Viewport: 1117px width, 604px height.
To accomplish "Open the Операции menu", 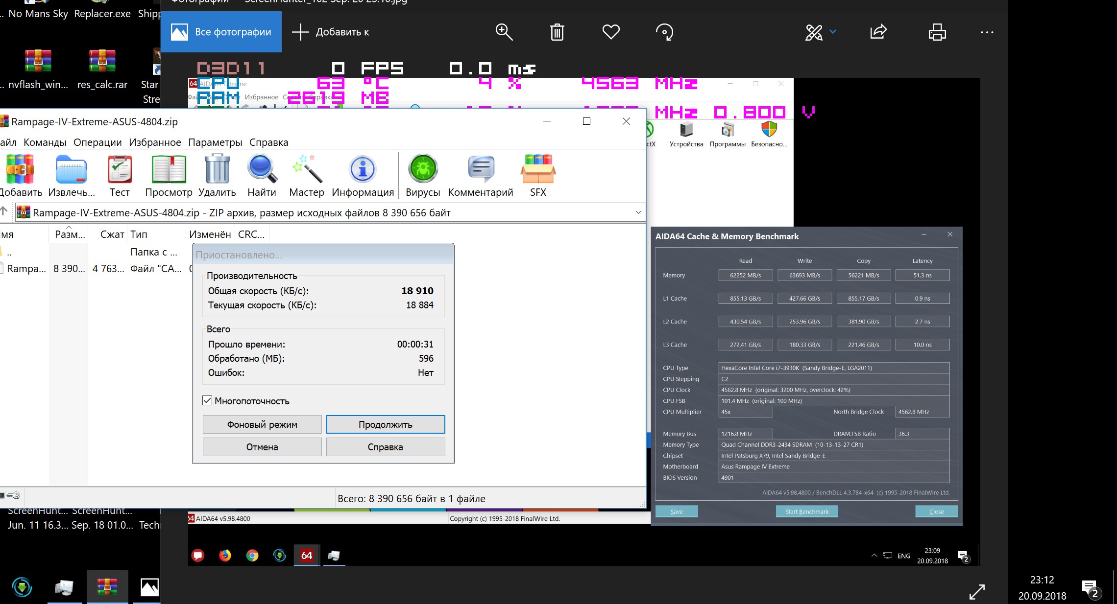I will point(97,142).
